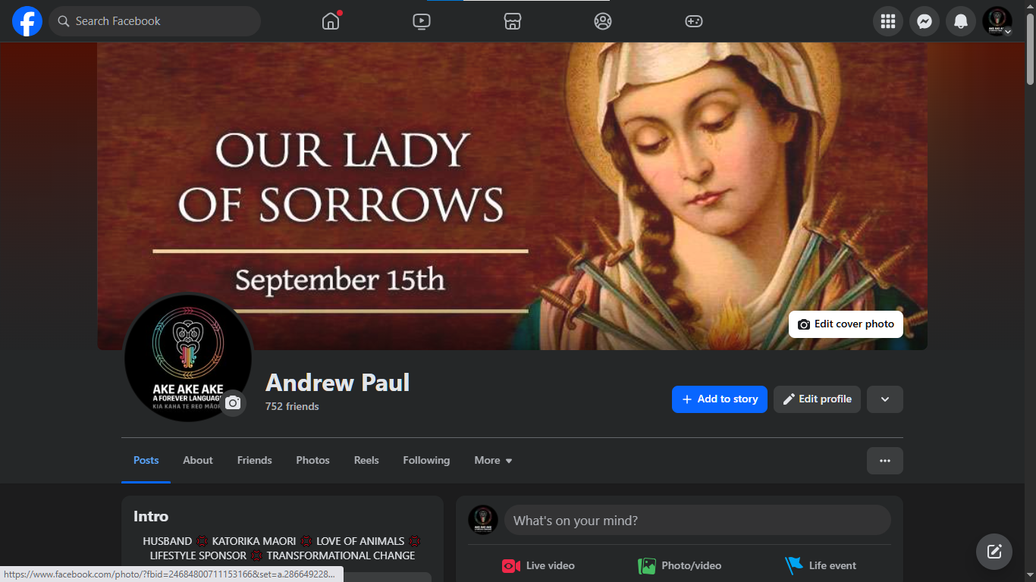Click the Facebook logo icon

tap(27, 21)
